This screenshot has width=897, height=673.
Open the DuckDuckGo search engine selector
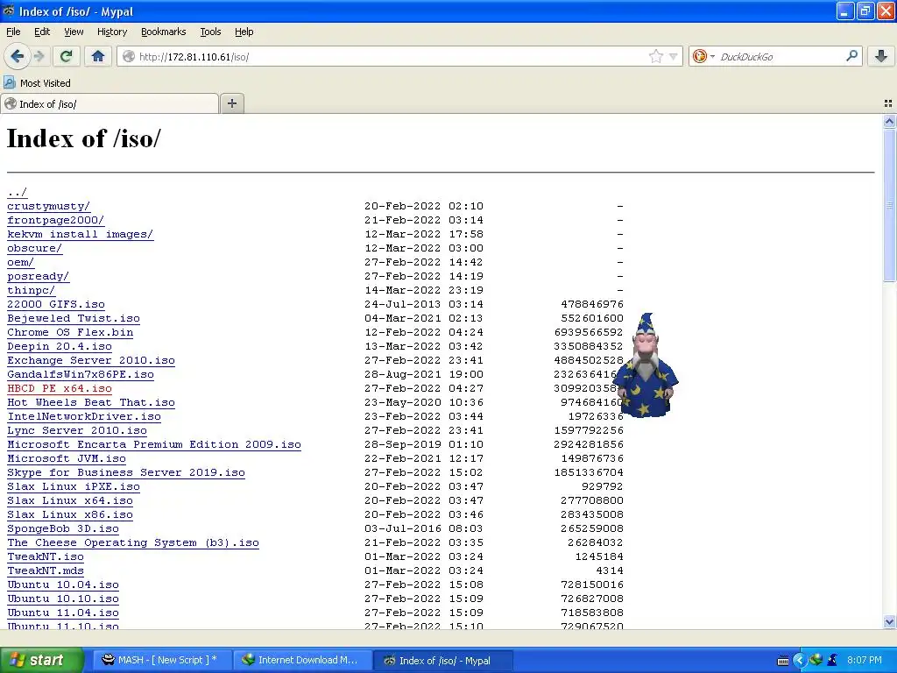coord(703,56)
